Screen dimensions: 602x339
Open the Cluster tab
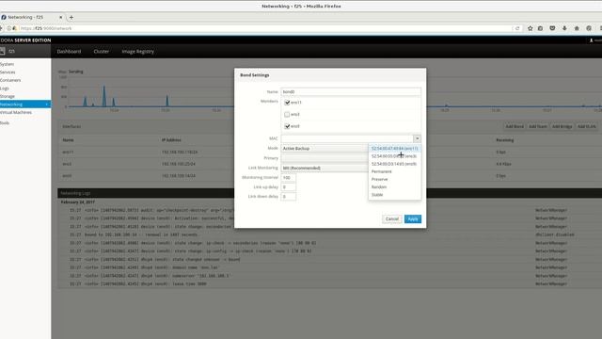102,51
